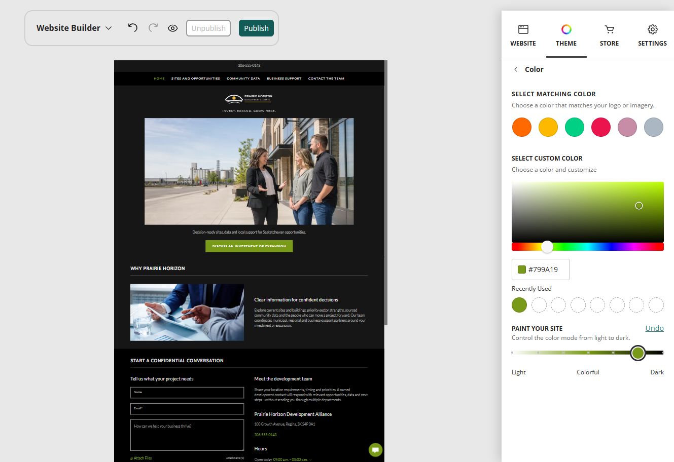Click the chat bubble icon on preview
The height and width of the screenshot is (462, 674).
[x=375, y=449]
